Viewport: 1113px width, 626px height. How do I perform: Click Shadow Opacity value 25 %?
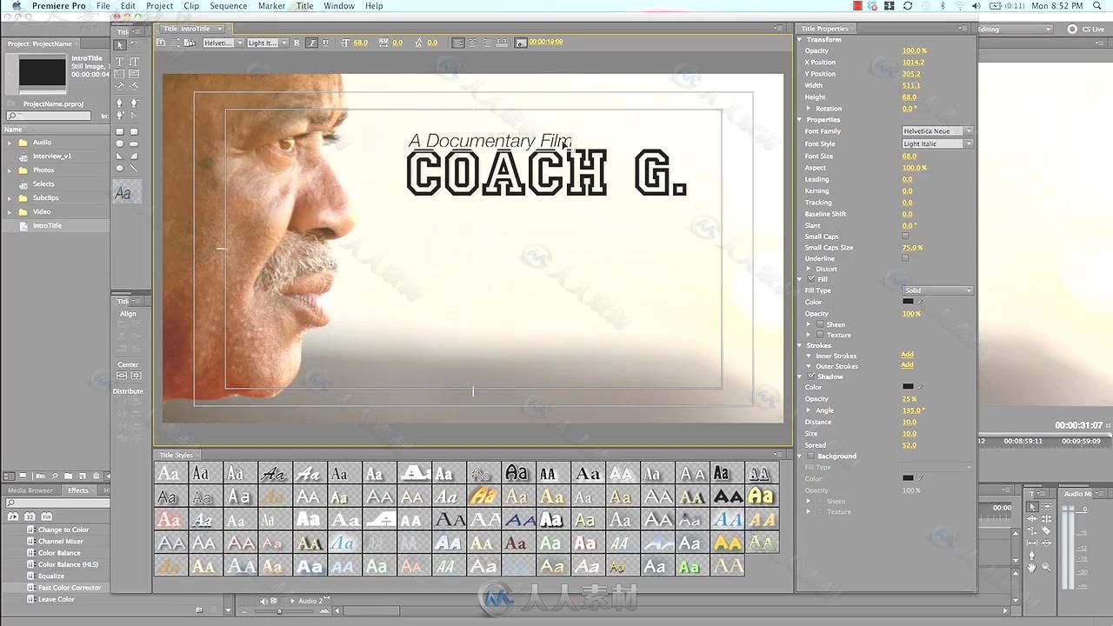pyautogui.click(x=910, y=399)
